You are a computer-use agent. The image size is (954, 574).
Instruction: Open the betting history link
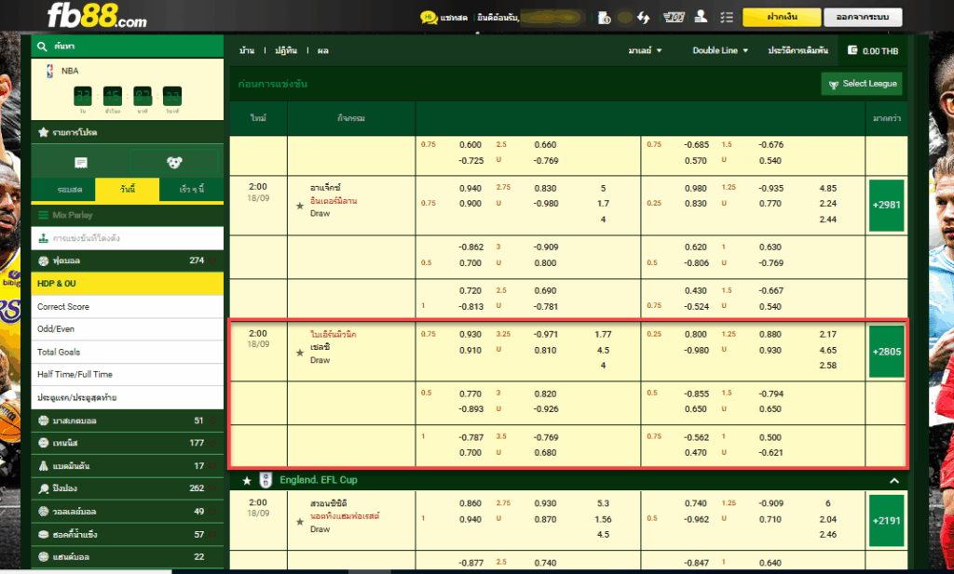point(797,50)
